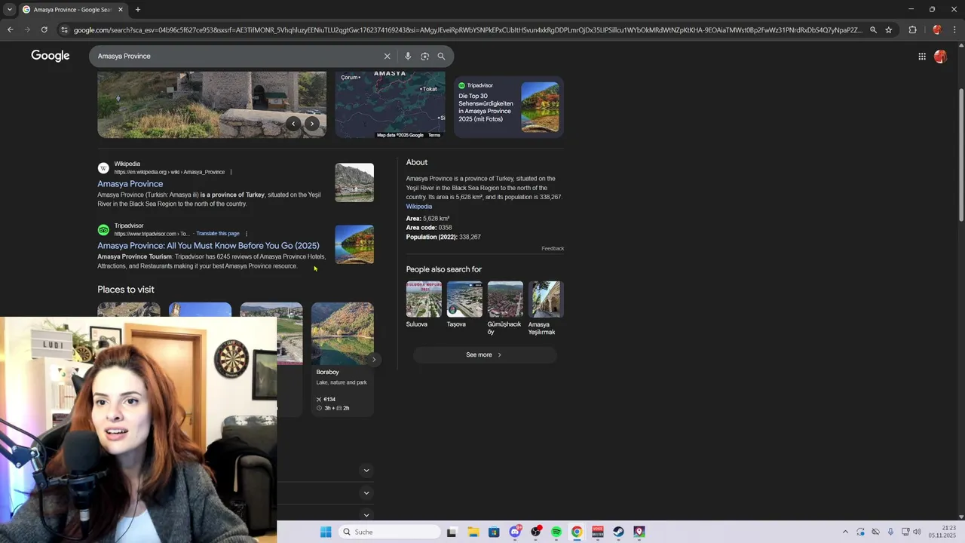Screen dimensions: 965x543
Task: Expand the third collapsed question row
Action: coord(366,515)
